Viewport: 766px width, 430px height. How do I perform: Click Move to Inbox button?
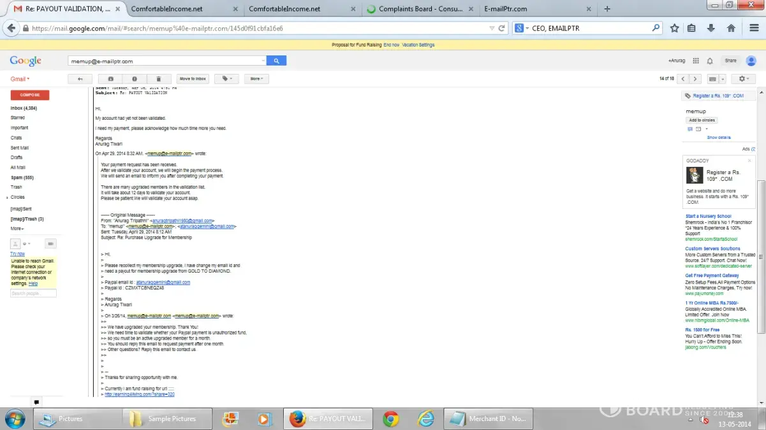(x=193, y=79)
